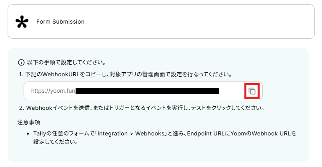
Task: Click the copy icon beside the webhook URL
Action: click(252, 91)
